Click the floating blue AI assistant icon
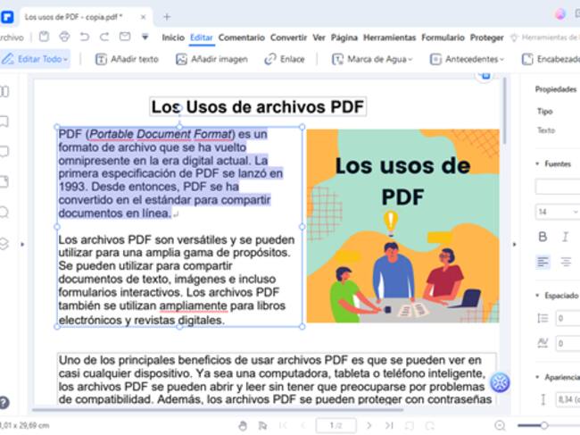The image size is (580, 435). point(500,382)
